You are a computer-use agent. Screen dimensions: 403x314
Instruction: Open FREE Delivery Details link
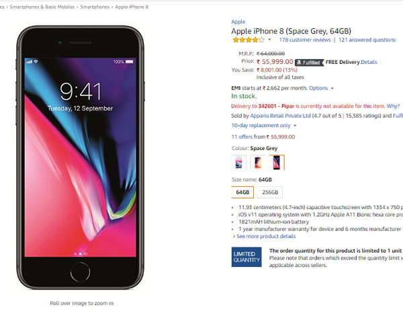(369, 62)
